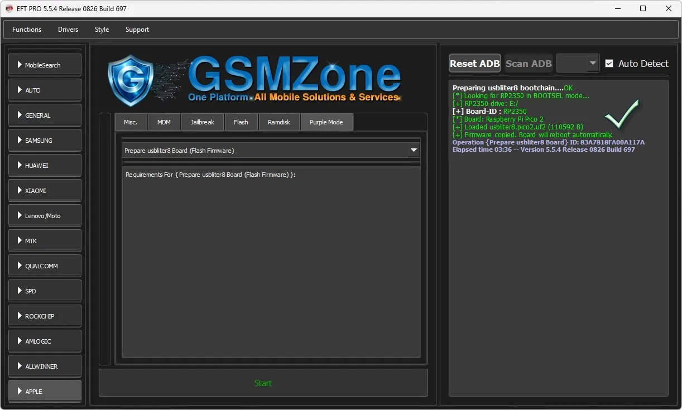Click the Operation ID 83A7818FA00A117A line
This screenshot has height=410, width=682.
[549, 142]
